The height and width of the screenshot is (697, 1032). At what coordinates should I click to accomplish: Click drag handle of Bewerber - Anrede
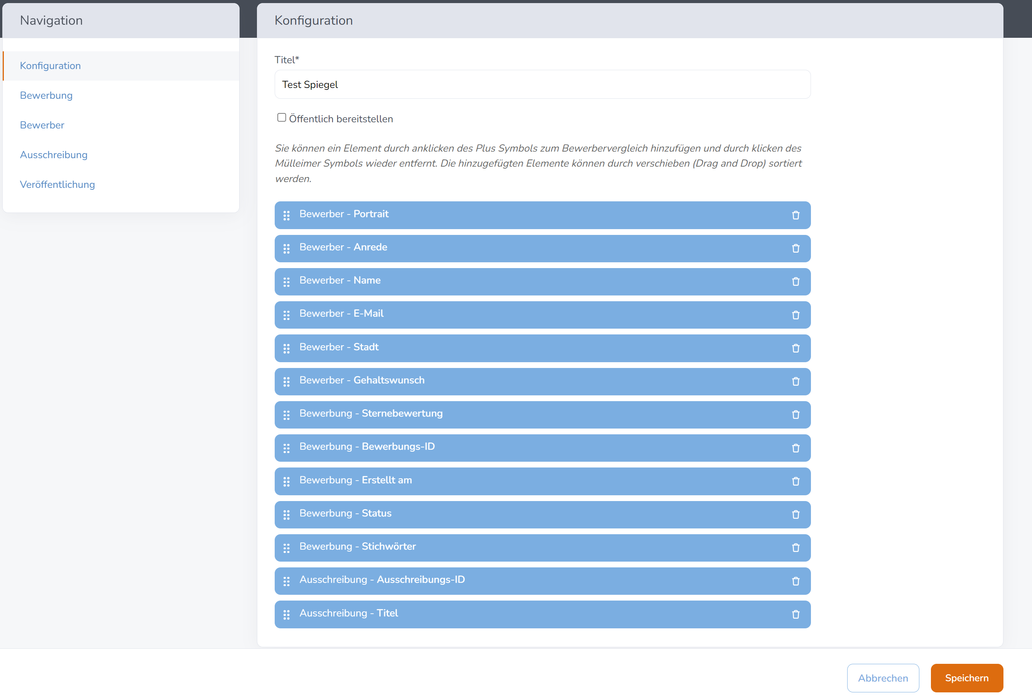[x=286, y=249]
